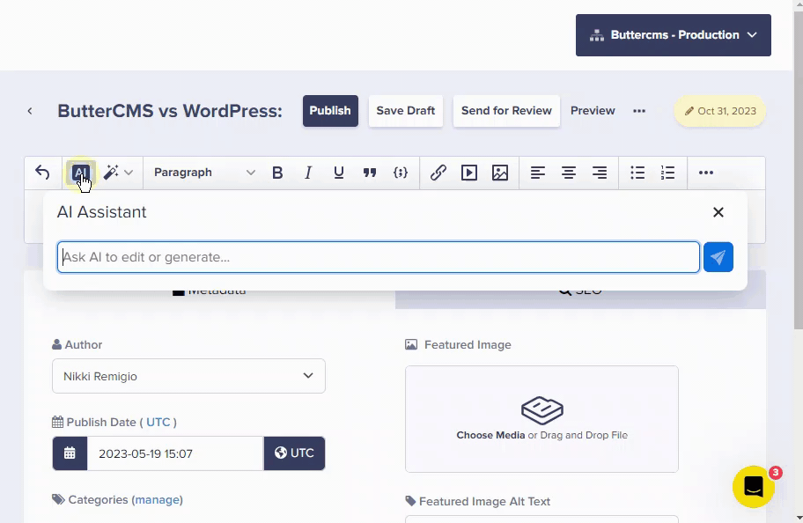The width and height of the screenshot is (803, 523).
Task: Open the manage categories link
Action: (158, 499)
